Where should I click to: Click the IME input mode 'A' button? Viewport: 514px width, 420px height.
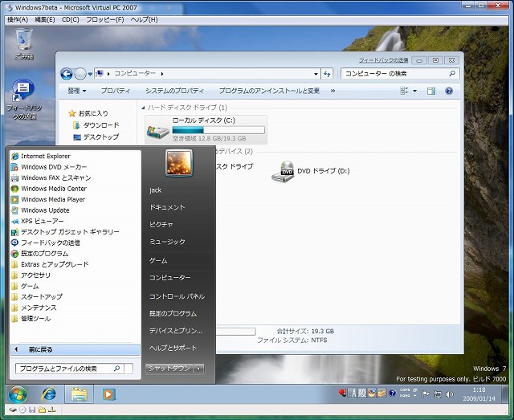tap(353, 393)
